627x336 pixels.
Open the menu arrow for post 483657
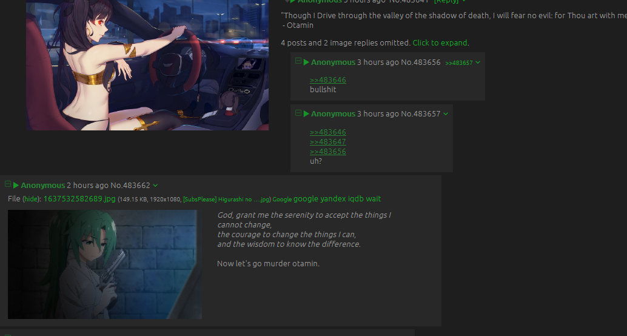(446, 114)
